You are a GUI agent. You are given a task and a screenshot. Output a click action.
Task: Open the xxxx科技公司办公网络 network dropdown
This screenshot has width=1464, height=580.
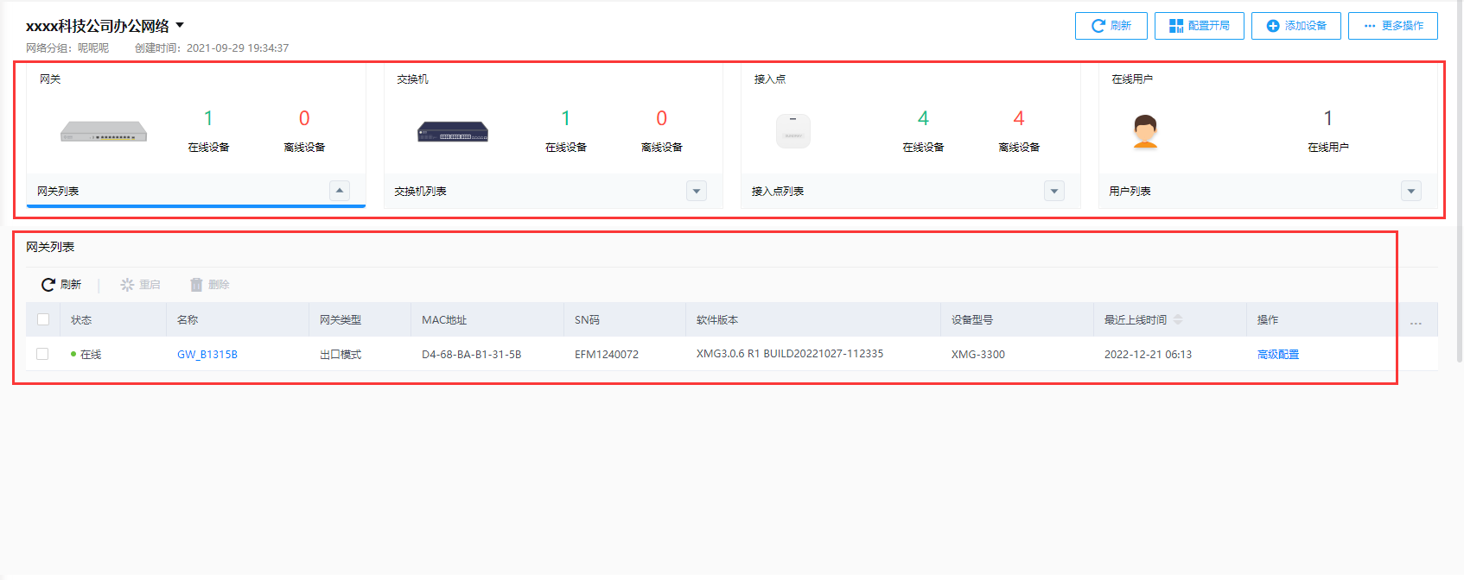coord(180,26)
